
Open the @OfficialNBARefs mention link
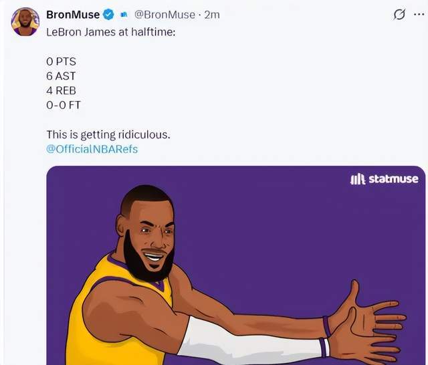pyautogui.click(x=92, y=149)
